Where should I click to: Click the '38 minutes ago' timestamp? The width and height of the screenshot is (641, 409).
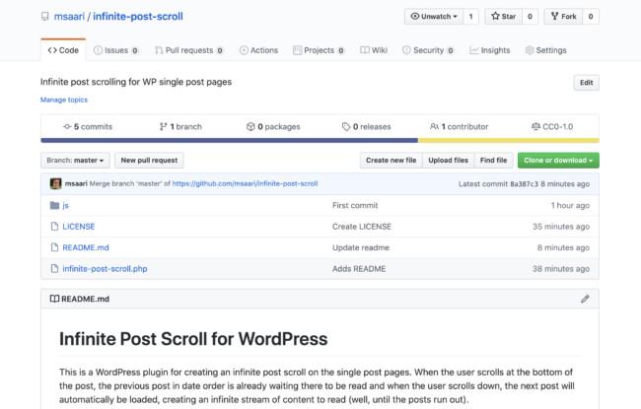point(561,269)
